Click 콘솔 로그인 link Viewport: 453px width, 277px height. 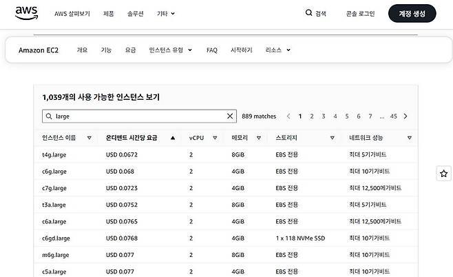click(x=360, y=14)
